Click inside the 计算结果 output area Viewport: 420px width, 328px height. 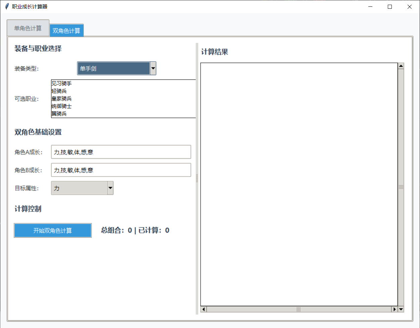[x=299, y=184]
